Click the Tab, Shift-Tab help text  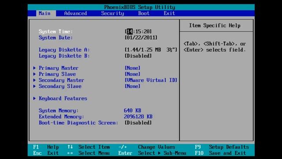point(215,47)
